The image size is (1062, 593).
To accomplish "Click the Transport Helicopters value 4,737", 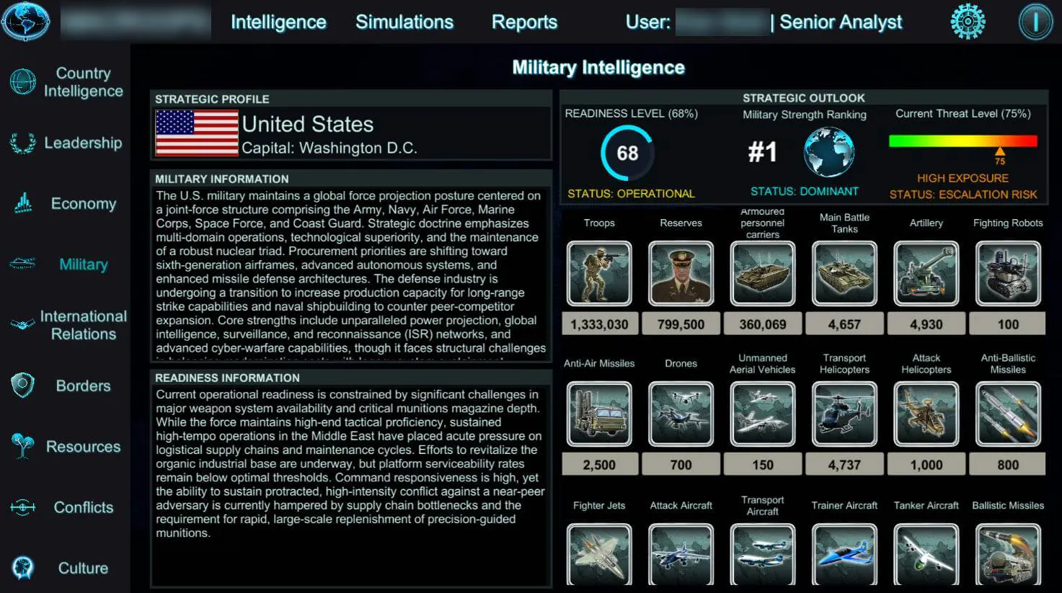I will (x=844, y=465).
